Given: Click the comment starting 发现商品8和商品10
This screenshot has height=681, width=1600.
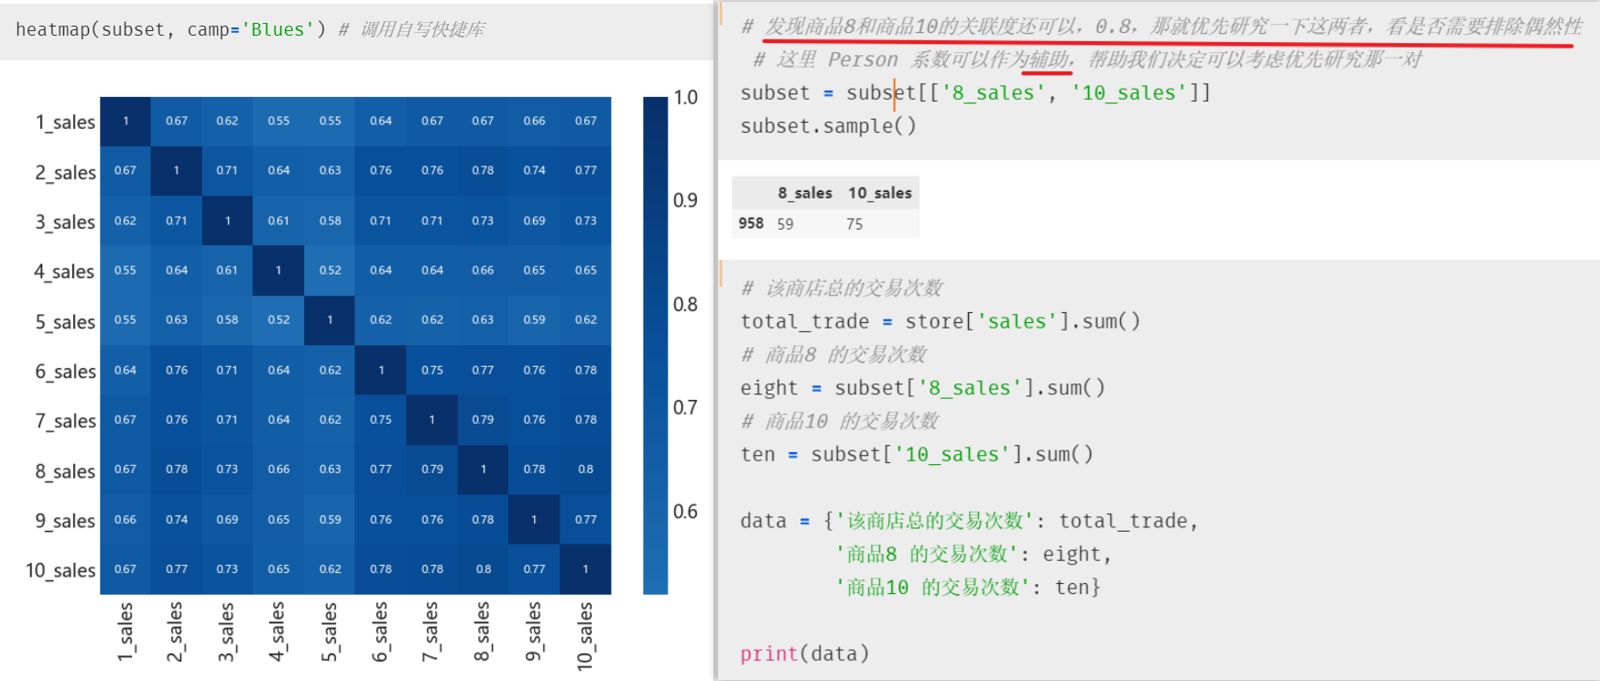Looking at the screenshot, I should pos(1162,27).
